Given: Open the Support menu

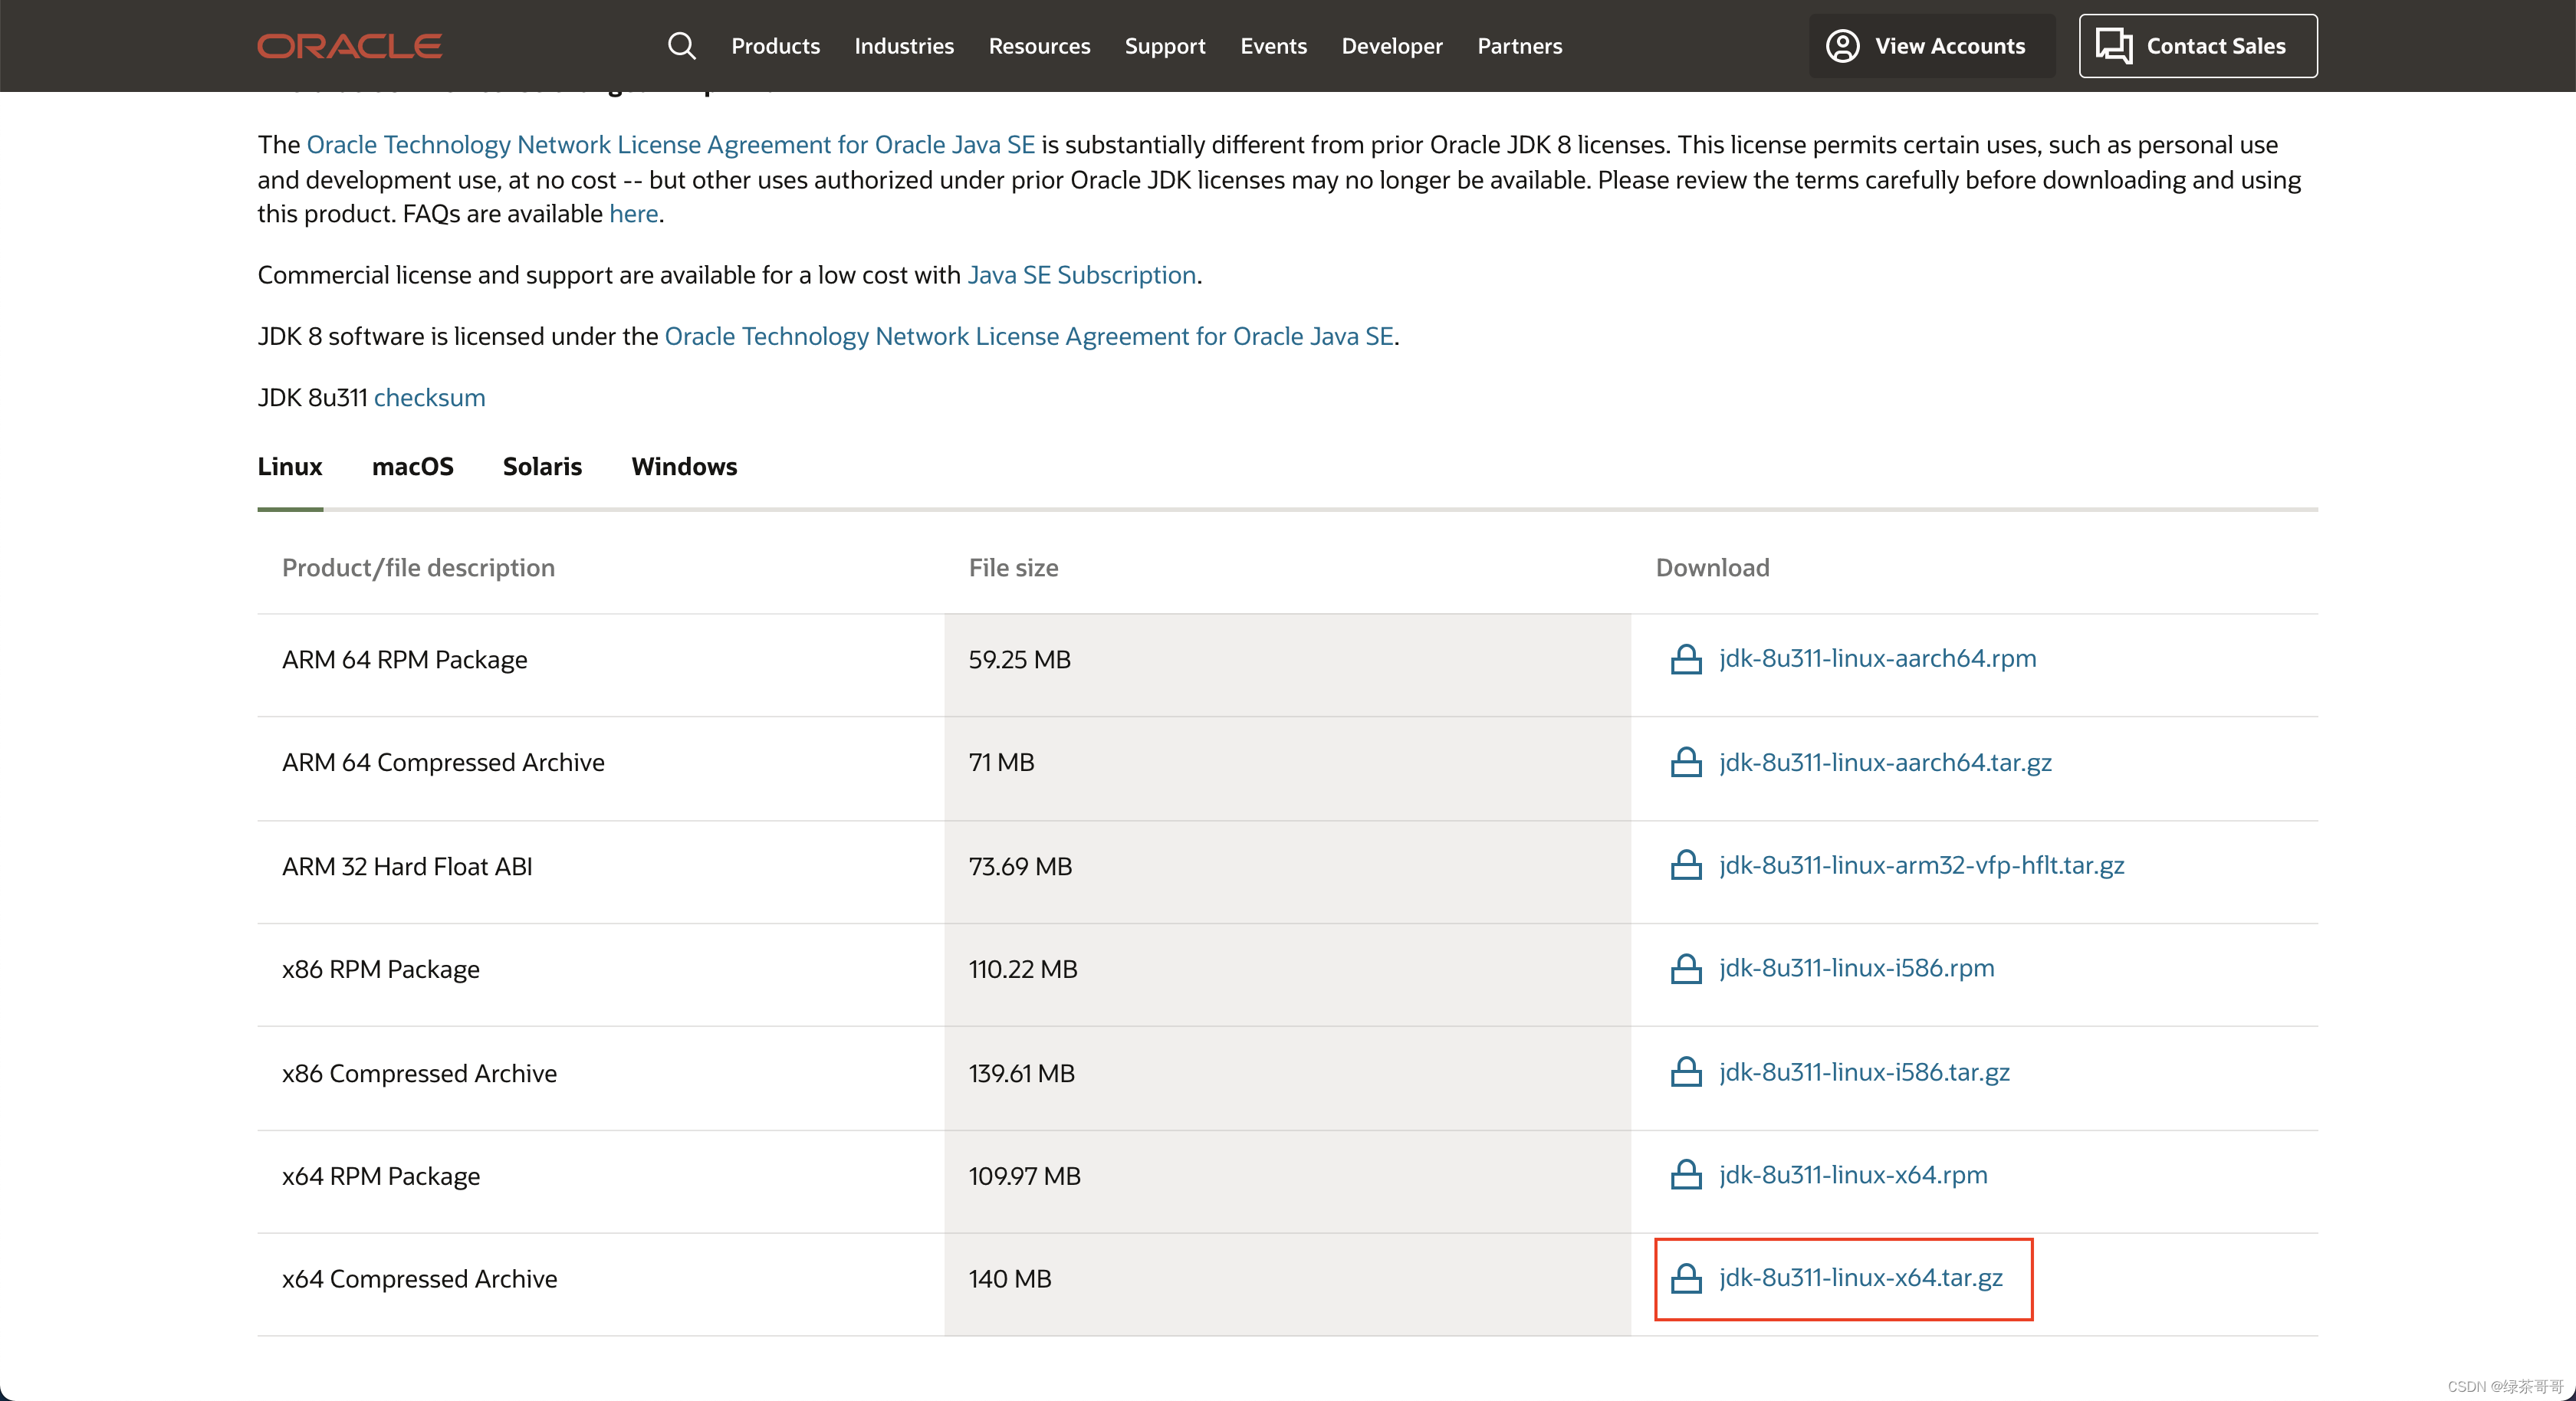Looking at the screenshot, I should tap(1164, 46).
